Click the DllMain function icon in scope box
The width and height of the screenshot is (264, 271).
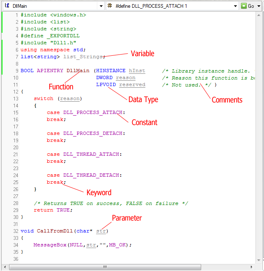coord(7,6)
